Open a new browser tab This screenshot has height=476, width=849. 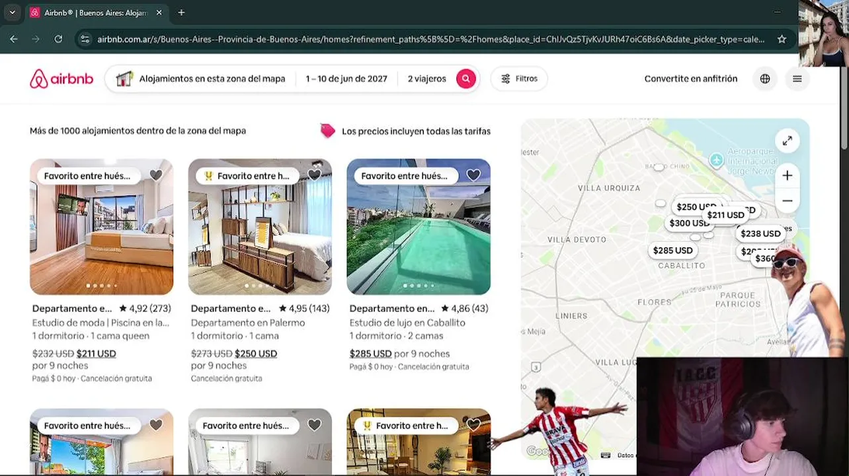coord(181,13)
